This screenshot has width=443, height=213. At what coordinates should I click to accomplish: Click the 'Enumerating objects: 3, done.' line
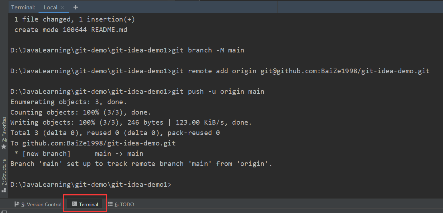click(x=69, y=102)
